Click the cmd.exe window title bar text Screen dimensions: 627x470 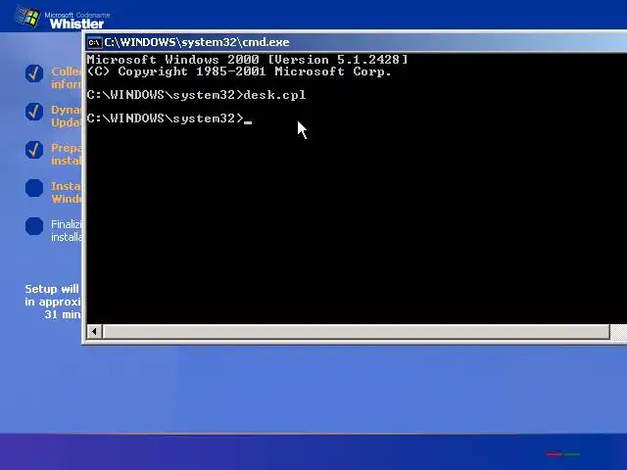pyautogui.click(x=197, y=42)
